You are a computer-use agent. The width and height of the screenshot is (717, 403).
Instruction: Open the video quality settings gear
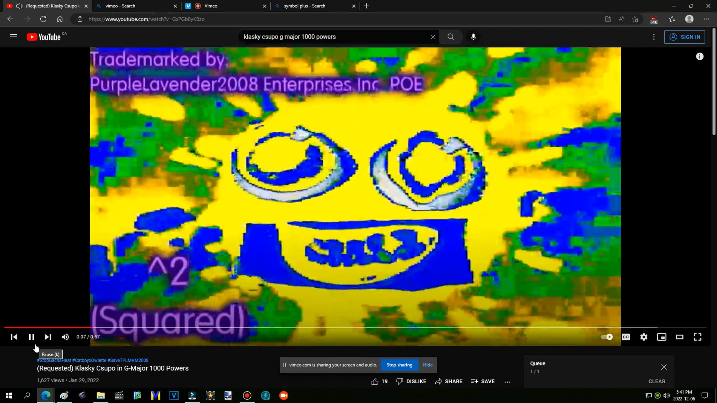coord(644,337)
